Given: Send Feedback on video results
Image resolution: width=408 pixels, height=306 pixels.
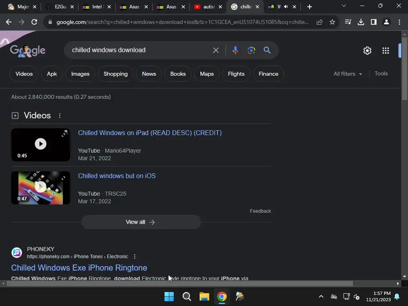Looking at the screenshot, I should point(261,211).
